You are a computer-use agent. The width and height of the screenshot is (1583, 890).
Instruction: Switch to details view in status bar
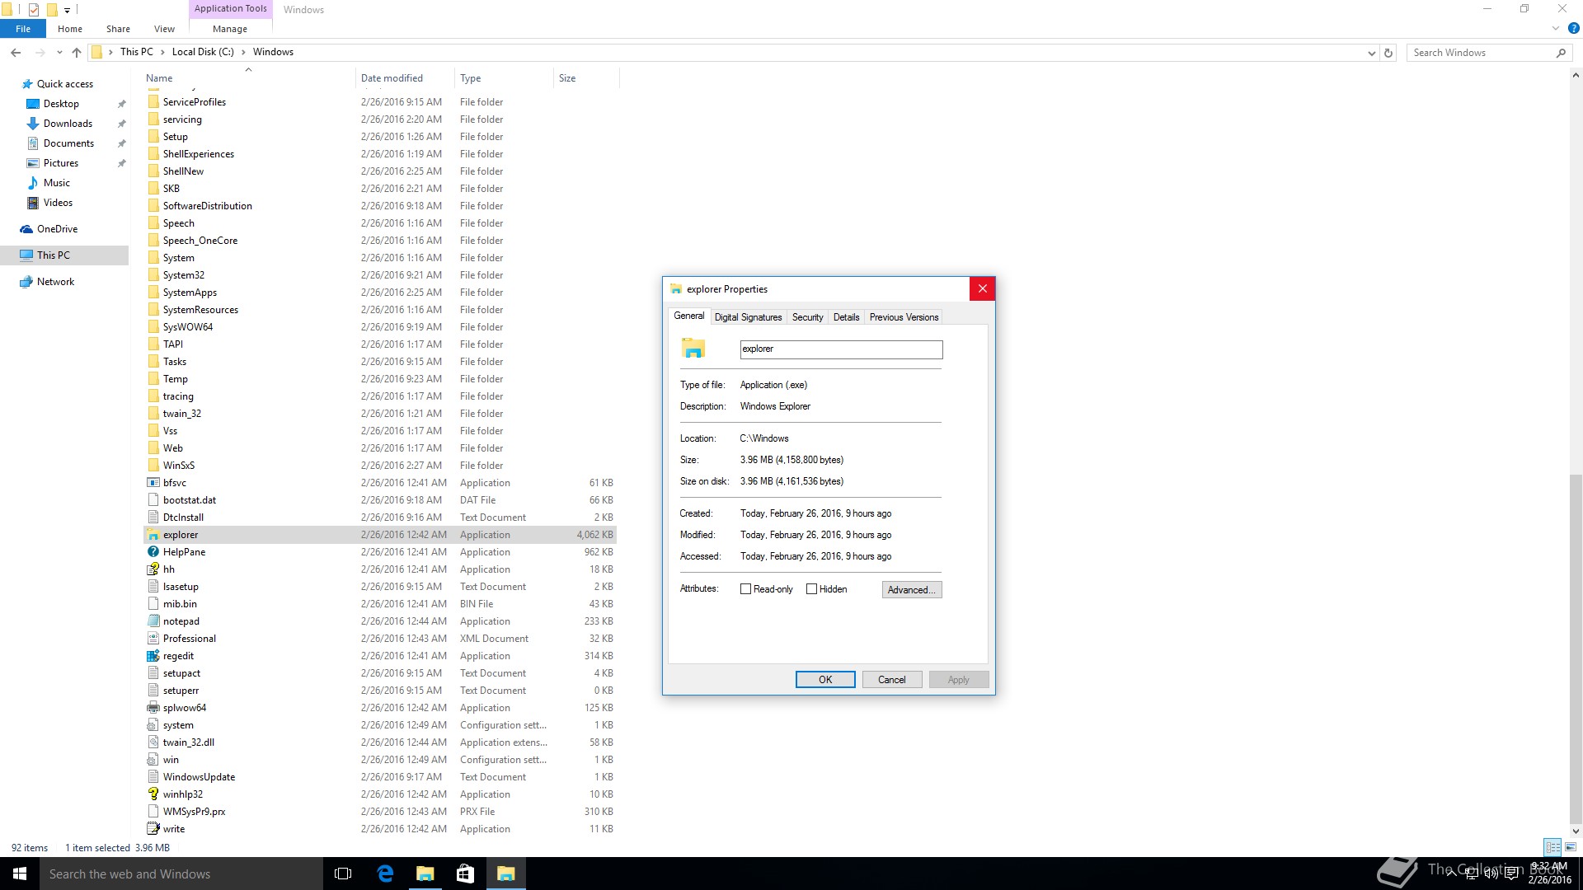pos(1552,847)
